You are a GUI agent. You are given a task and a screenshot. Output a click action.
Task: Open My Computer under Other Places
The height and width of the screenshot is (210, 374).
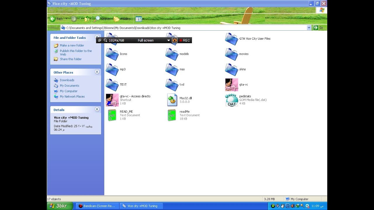coord(69,91)
